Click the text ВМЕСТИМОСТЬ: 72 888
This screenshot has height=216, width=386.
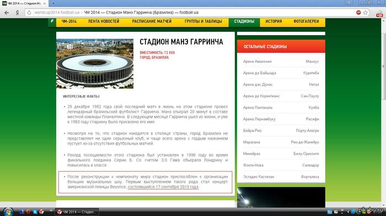157,53
